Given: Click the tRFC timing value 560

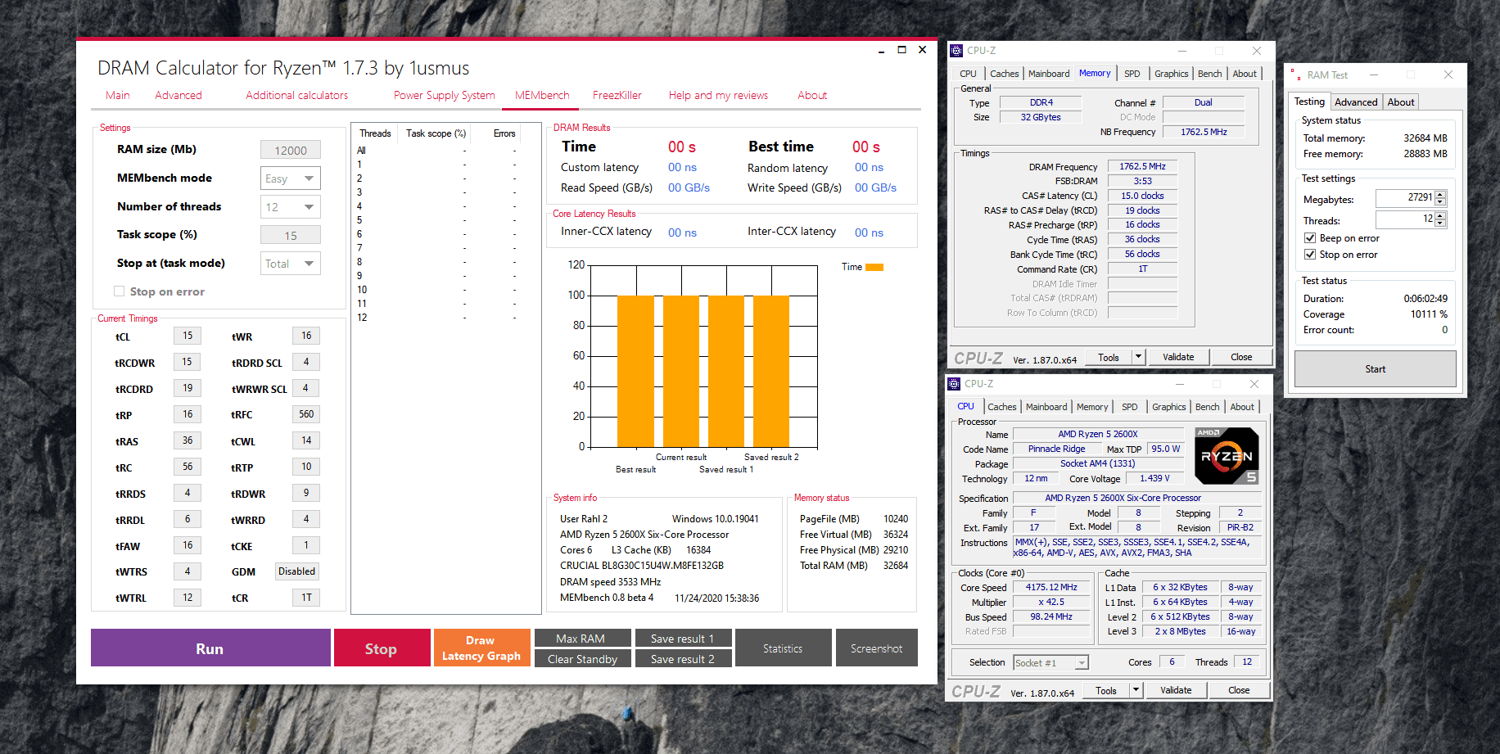Looking at the screenshot, I should point(306,414).
